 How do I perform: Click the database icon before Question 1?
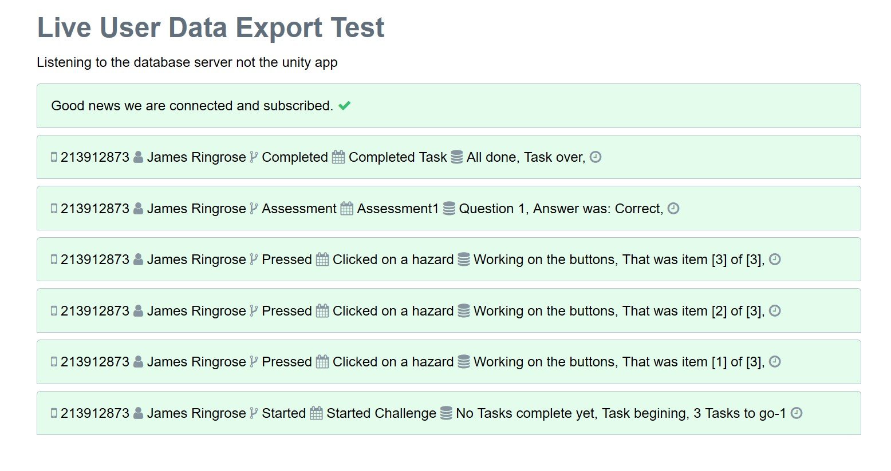click(449, 209)
